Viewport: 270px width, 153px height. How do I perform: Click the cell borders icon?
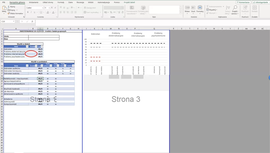pyautogui.click(x=41, y=12)
